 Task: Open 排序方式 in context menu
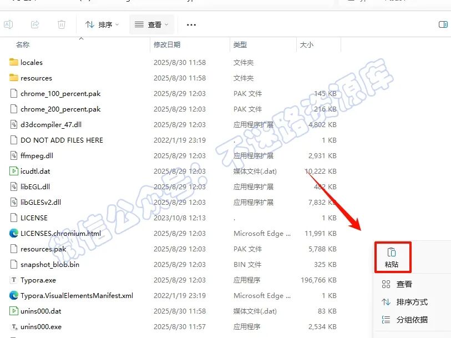pyautogui.click(x=404, y=302)
